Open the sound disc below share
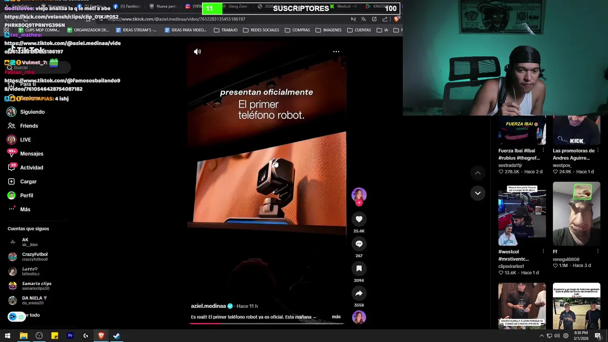 click(359, 317)
